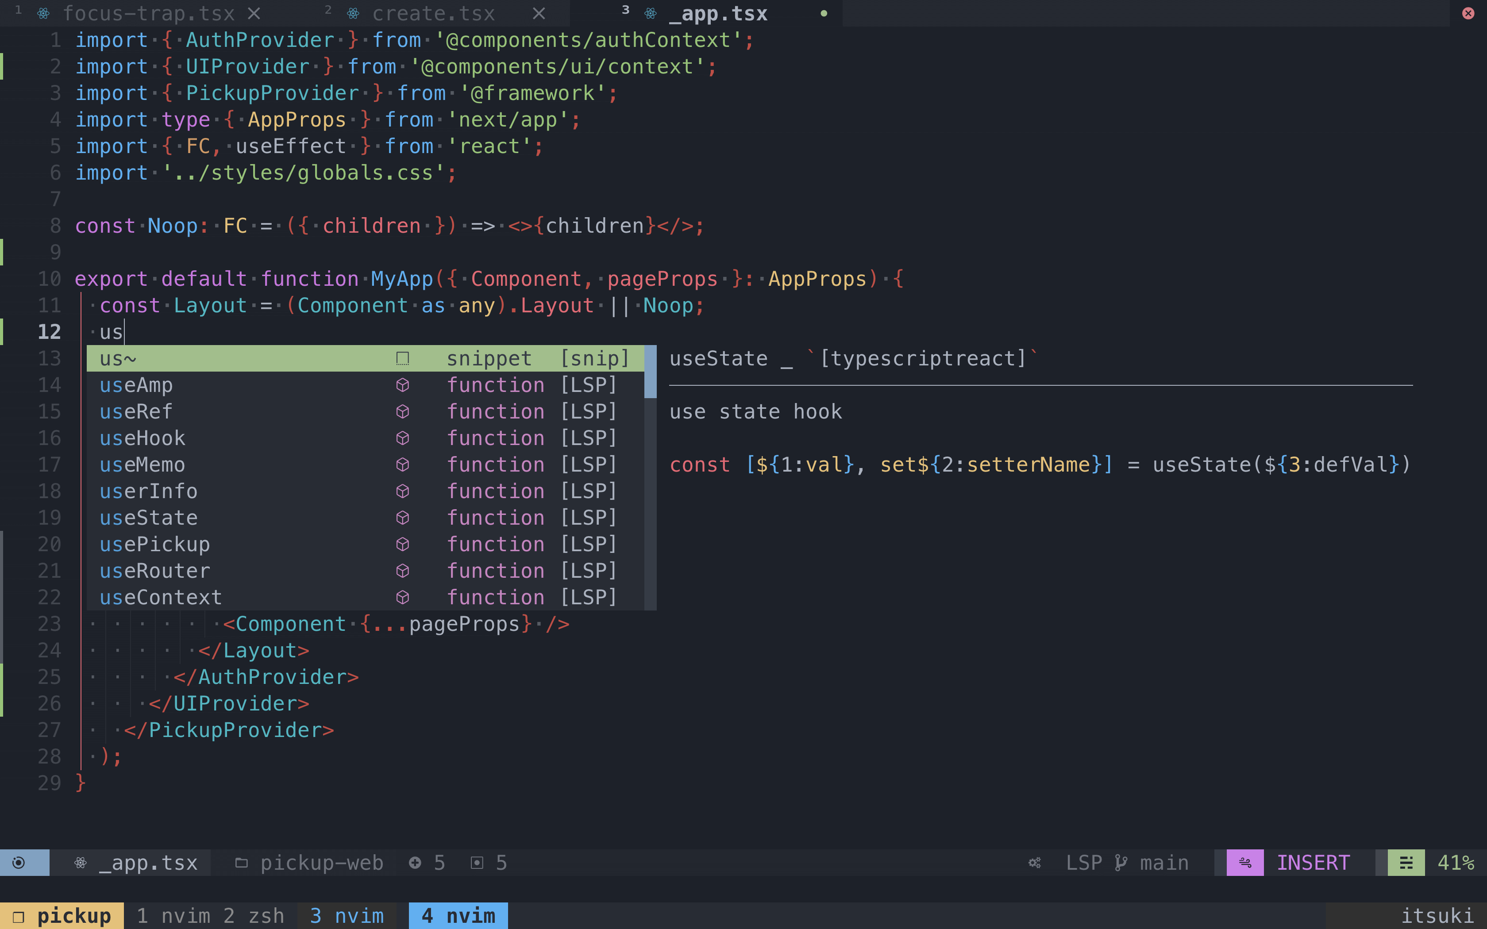1487x929 pixels.
Task: Switch to tmux window 3 nvim
Action: coord(347,915)
